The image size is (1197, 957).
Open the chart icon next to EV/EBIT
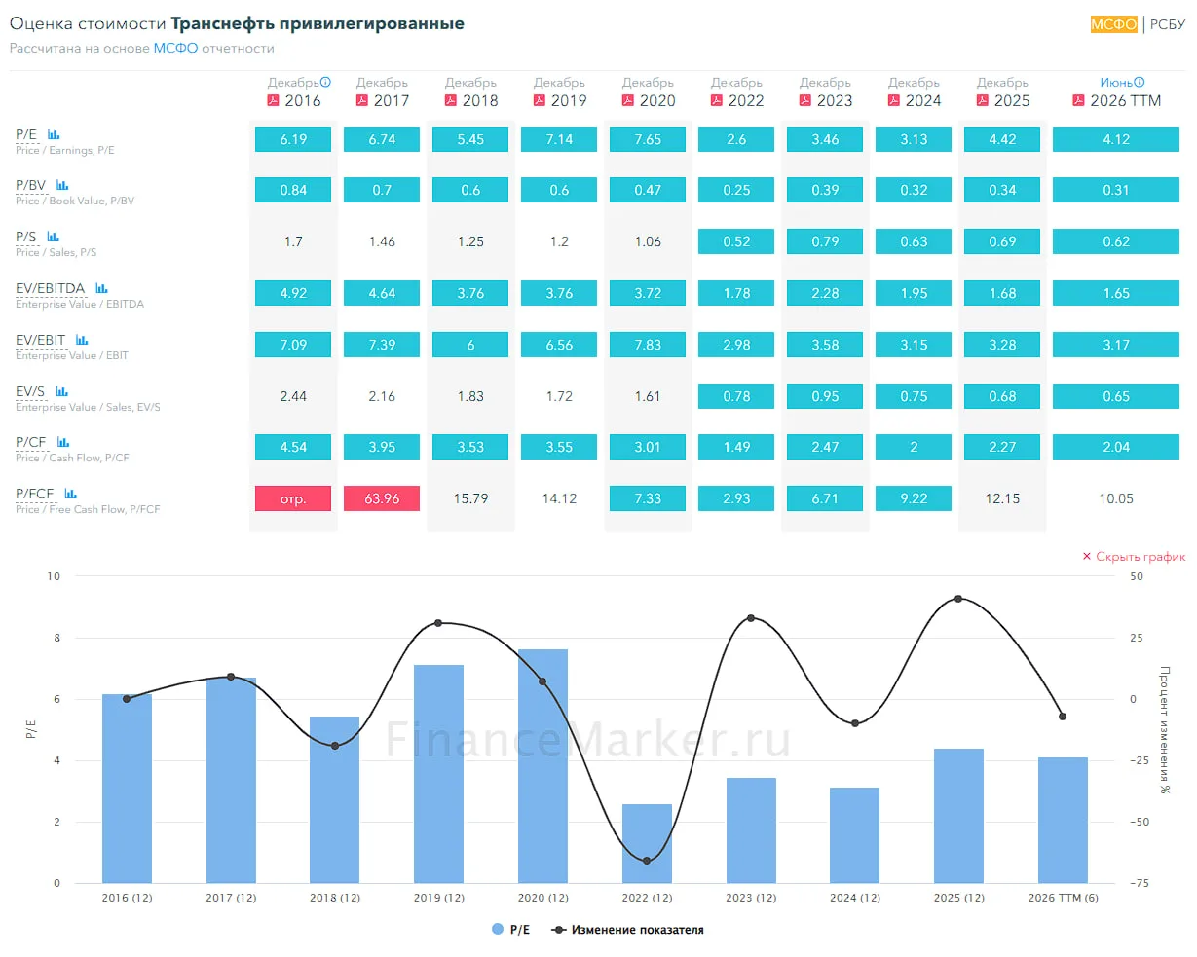[x=82, y=340]
